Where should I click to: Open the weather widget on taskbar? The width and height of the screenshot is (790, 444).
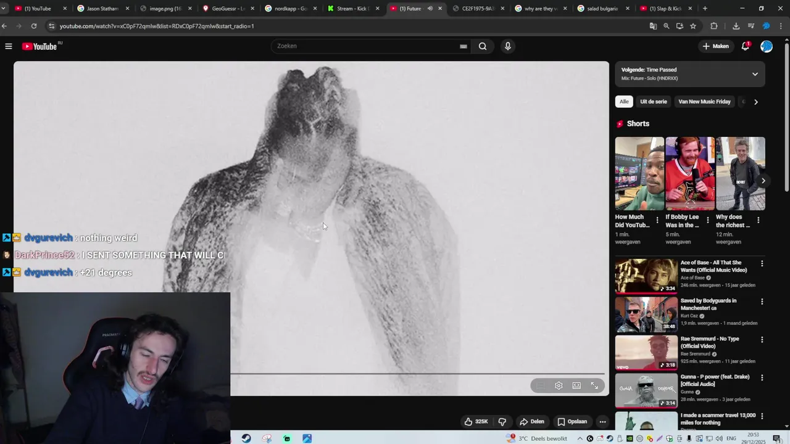tap(536, 438)
